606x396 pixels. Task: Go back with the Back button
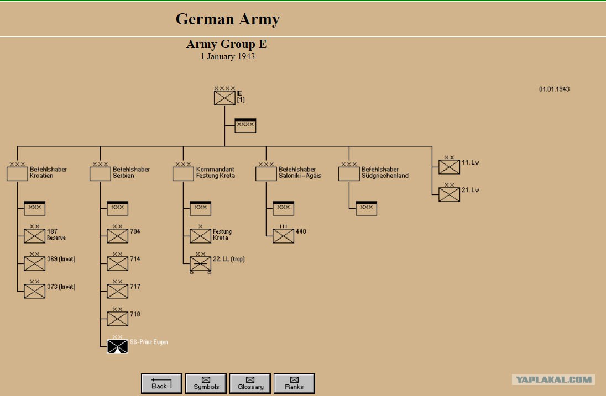[x=161, y=383]
